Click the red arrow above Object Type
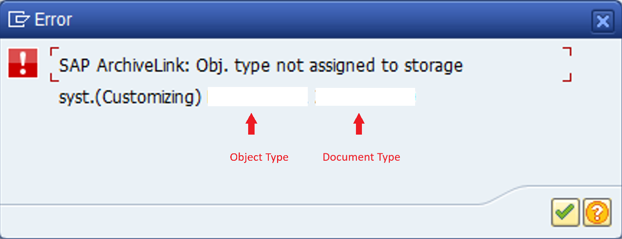This screenshot has width=622, height=239. 251,125
